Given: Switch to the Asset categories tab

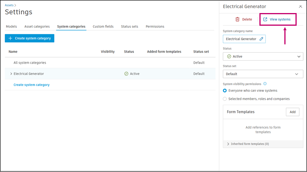Looking at the screenshot, I should pos(37,26).
